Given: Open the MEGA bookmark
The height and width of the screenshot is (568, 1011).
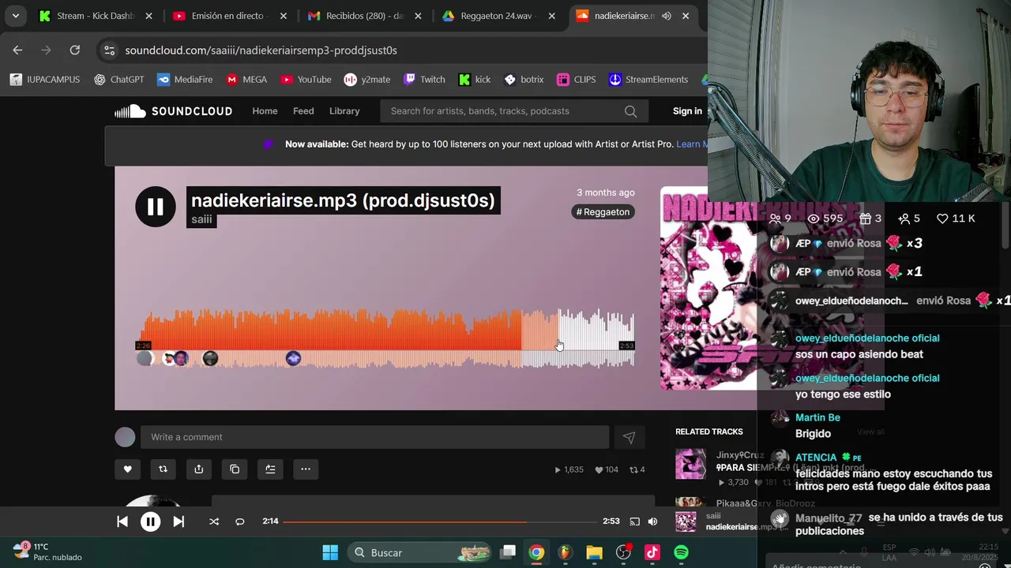Looking at the screenshot, I should pyautogui.click(x=246, y=80).
